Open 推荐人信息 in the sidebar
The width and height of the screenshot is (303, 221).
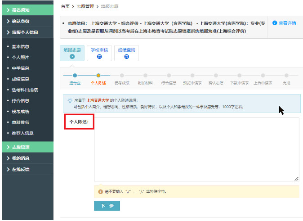tap(22, 133)
